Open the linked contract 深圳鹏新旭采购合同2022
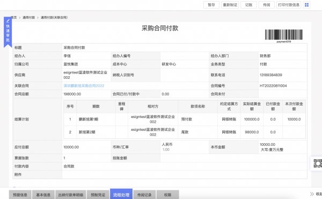Screen dimensions: 322x199 pyautogui.click(x=84, y=86)
